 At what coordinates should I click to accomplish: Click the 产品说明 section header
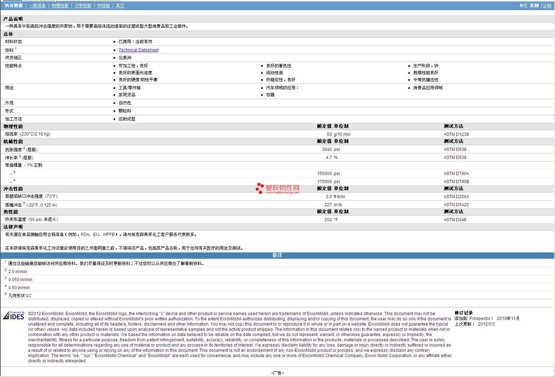(x=13, y=19)
